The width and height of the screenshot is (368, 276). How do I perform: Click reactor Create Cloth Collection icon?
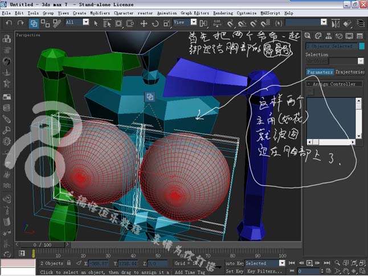pyautogui.click(x=7, y=50)
